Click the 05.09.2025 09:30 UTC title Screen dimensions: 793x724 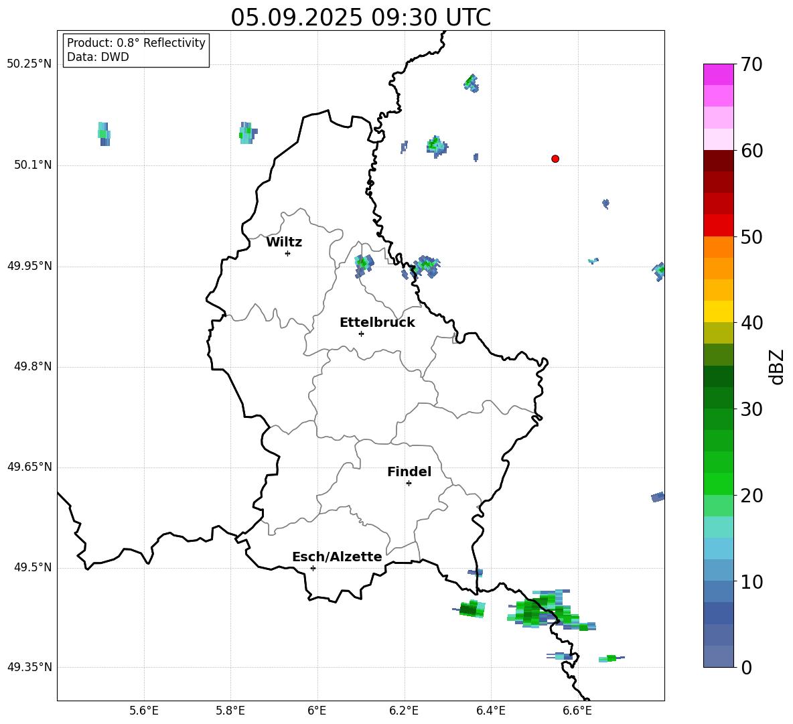click(x=360, y=17)
